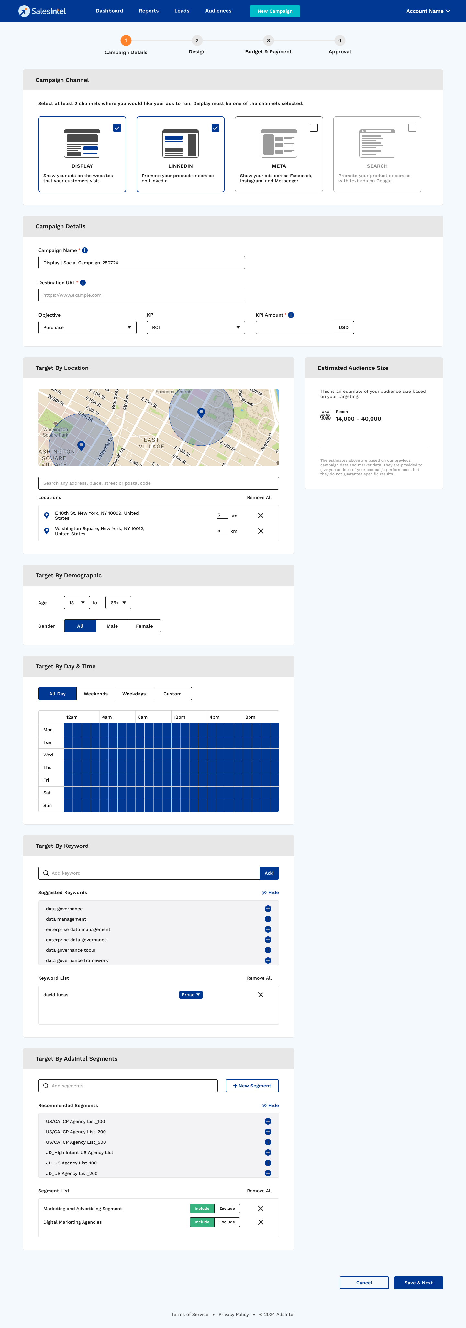Click the map pin near Washington Square Park

point(81,445)
